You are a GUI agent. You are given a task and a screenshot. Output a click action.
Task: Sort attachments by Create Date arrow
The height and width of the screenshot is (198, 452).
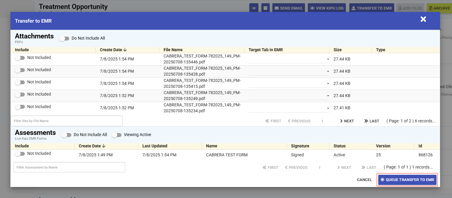125,50
